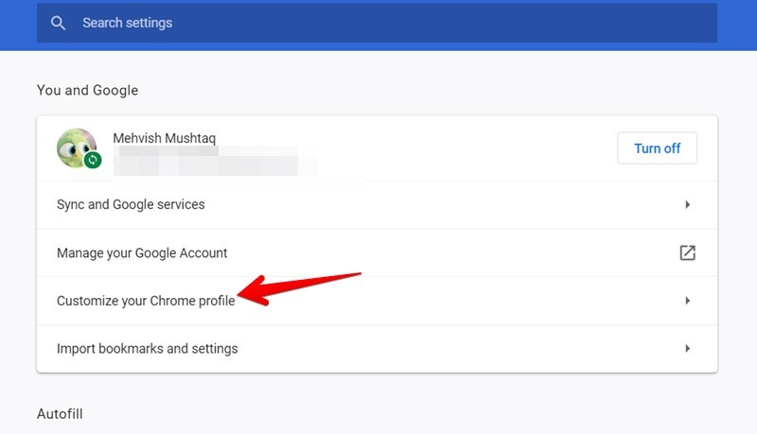Click the Autofill section heading
This screenshot has height=434, width=757.
click(x=60, y=414)
